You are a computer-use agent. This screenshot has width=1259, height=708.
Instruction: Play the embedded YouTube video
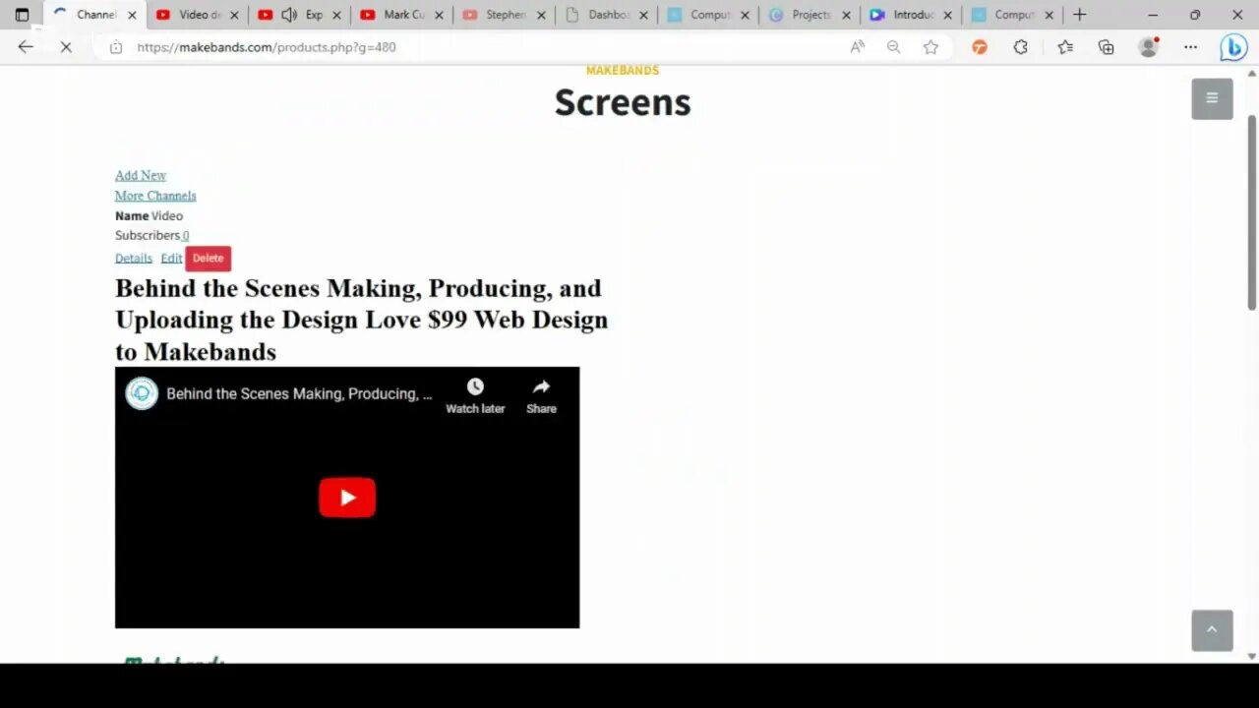click(x=347, y=498)
